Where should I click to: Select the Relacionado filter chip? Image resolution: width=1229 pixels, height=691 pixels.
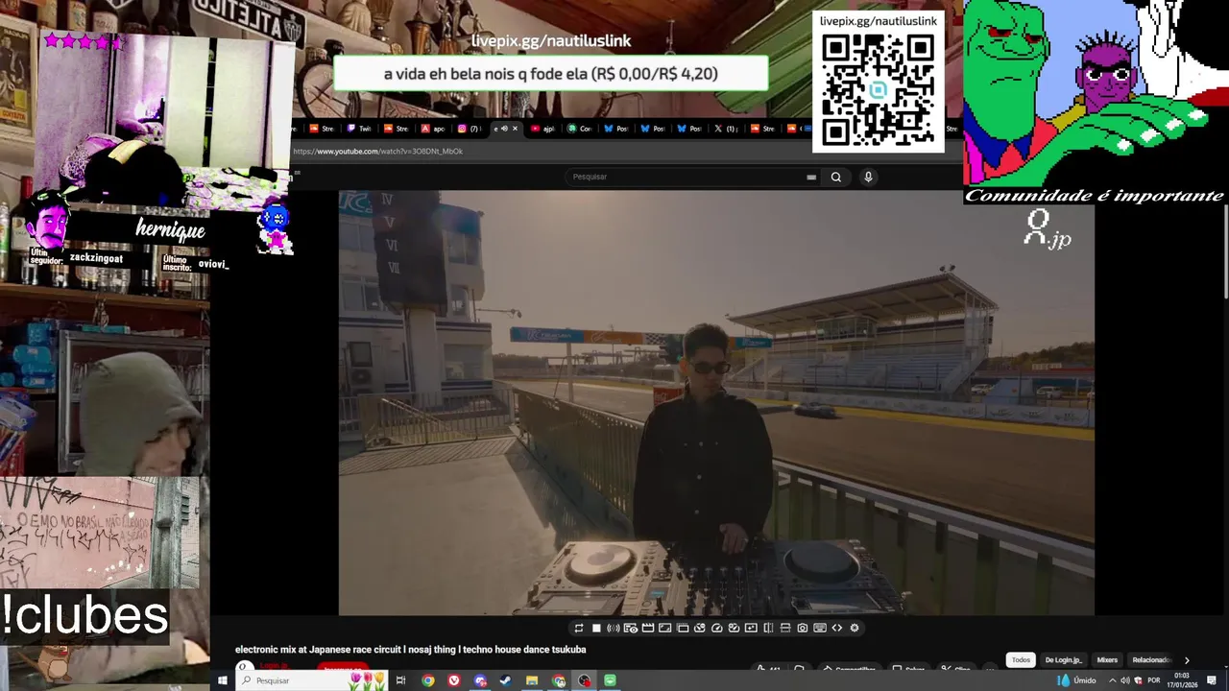pyautogui.click(x=1151, y=660)
